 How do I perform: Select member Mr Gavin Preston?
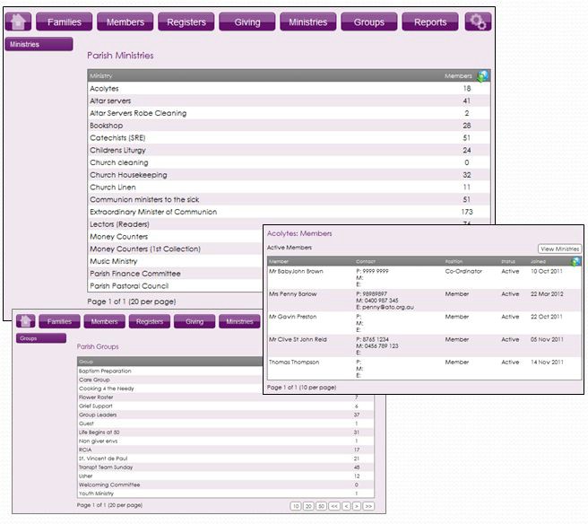[292, 317]
